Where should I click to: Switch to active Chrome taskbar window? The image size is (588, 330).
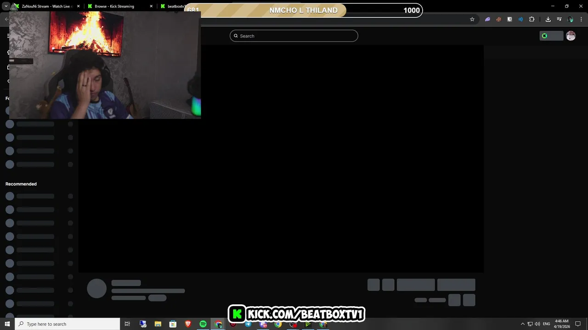(218, 324)
